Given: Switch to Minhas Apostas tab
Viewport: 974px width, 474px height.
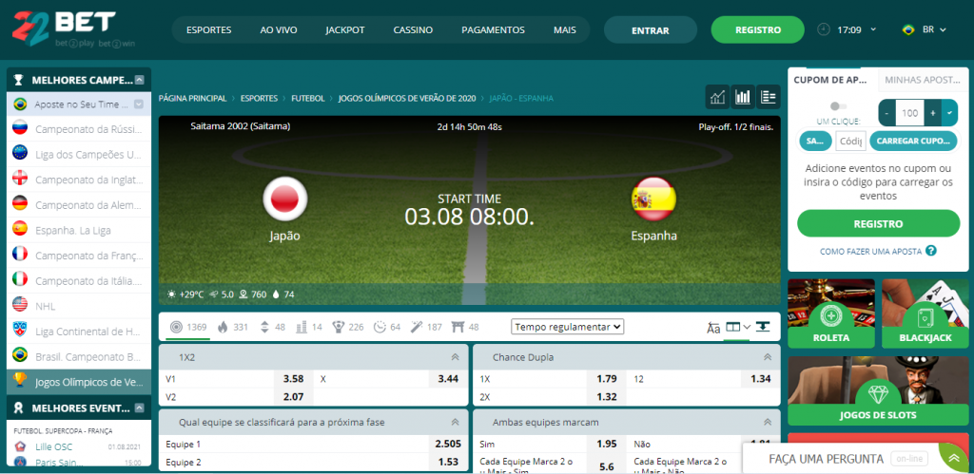Looking at the screenshot, I should click(923, 80).
